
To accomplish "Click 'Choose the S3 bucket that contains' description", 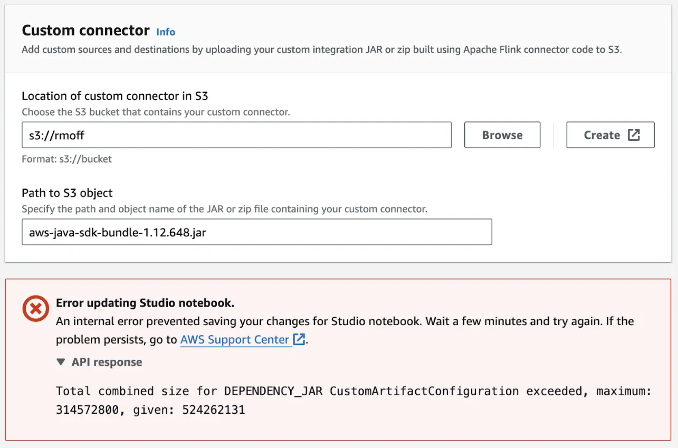I will (x=156, y=112).
